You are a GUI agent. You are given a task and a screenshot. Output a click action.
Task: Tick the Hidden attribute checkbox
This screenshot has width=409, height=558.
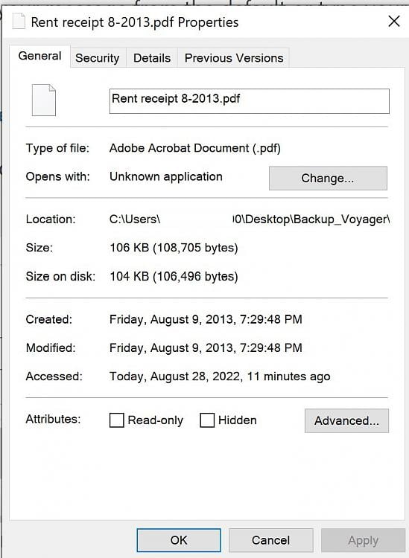click(207, 420)
